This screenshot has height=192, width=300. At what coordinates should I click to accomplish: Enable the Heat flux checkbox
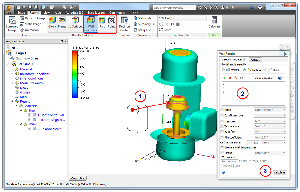(222, 131)
